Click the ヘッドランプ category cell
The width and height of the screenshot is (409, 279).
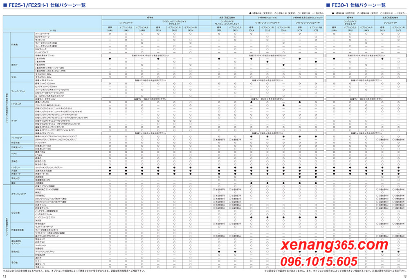click(x=22, y=138)
